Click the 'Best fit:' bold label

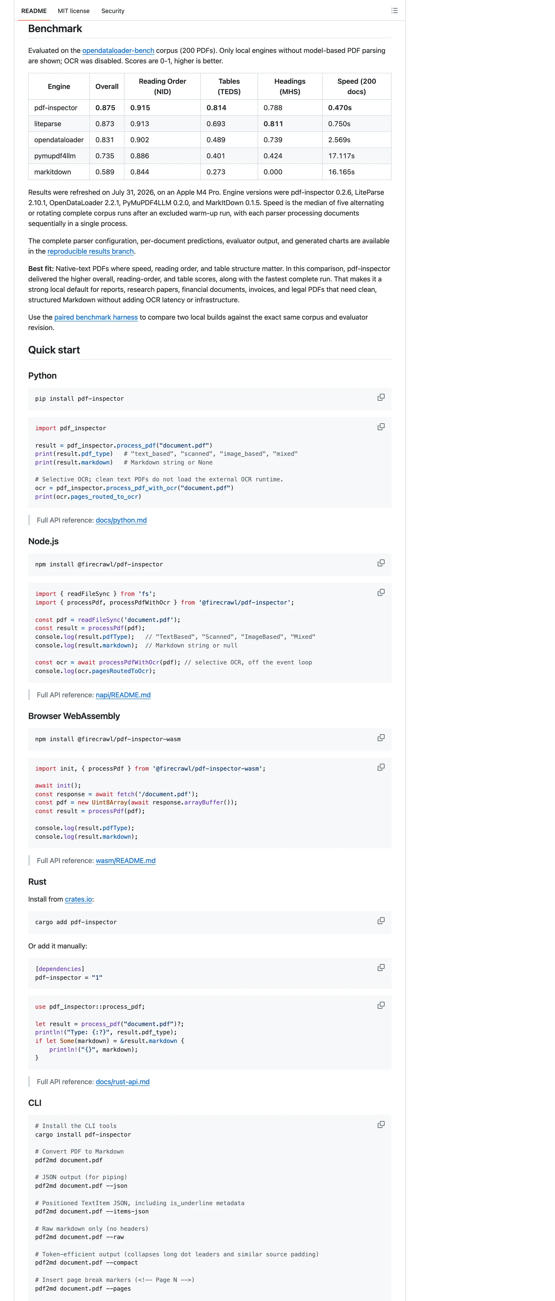(x=41, y=269)
